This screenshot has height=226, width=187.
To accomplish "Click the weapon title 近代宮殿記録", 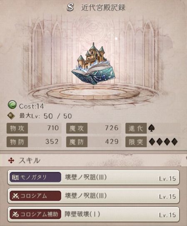I will click(103, 7).
